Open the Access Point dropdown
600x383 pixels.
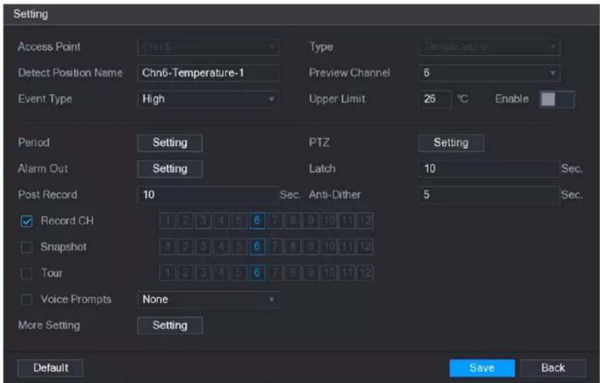(x=208, y=47)
